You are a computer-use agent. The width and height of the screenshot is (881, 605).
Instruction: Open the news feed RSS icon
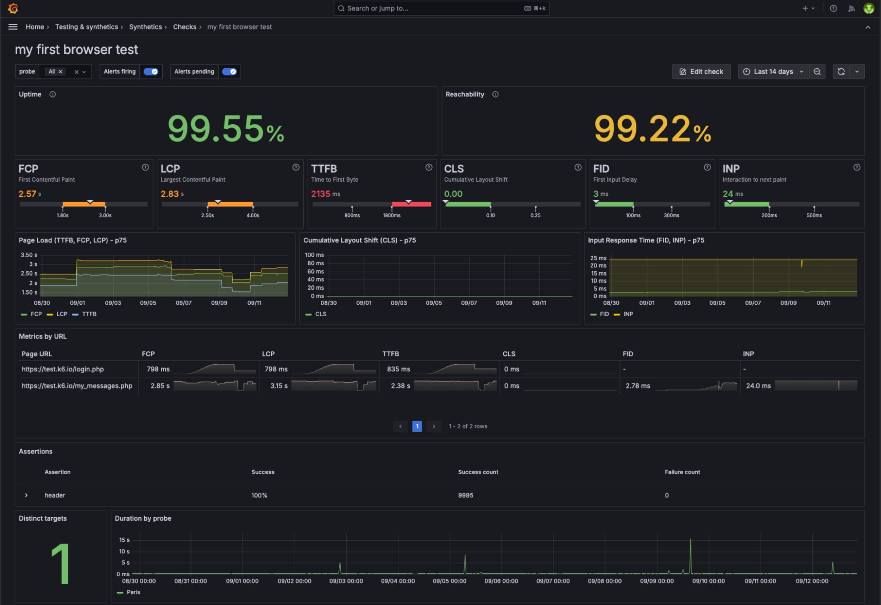851,8
